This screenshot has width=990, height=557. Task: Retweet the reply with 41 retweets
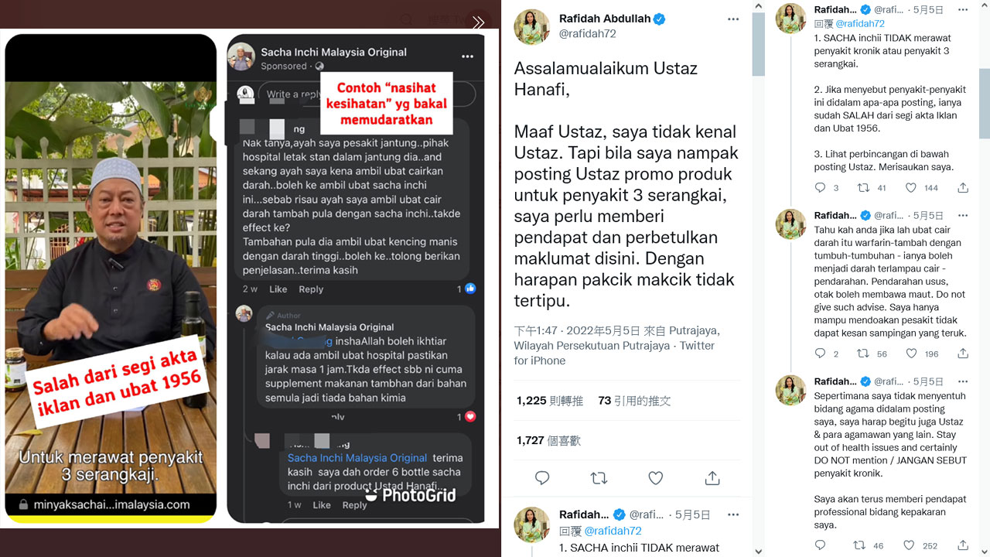864,187
